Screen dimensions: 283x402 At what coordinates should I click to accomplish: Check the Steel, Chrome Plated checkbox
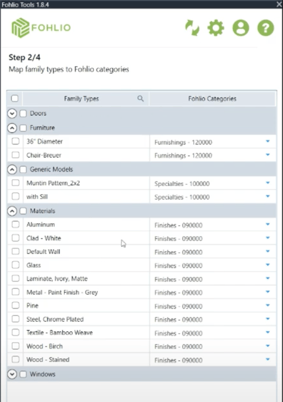pos(16,319)
